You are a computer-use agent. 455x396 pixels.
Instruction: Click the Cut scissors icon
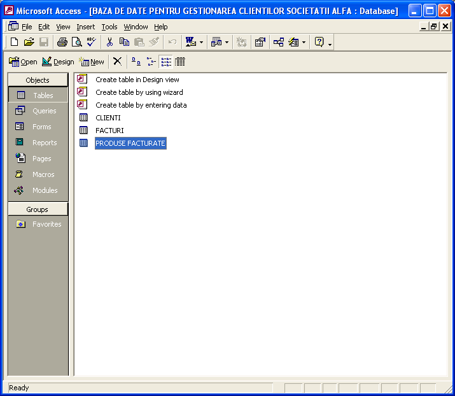pyautogui.click(x=109, y=43)
